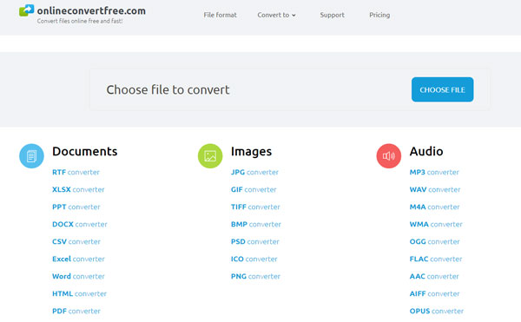Open the Support menu item
Screen dimensions: 521x322
[333, 15]
